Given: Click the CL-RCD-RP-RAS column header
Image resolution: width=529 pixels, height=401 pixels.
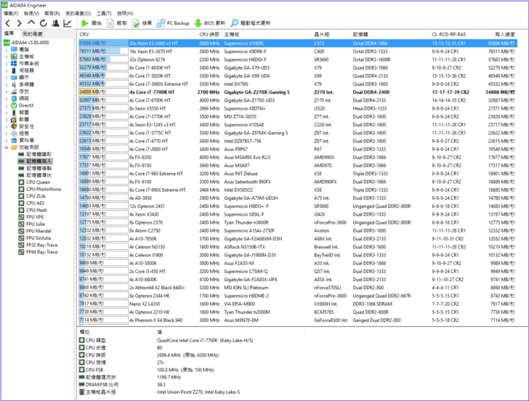Looking at the screenshot, I should (448, 34).
